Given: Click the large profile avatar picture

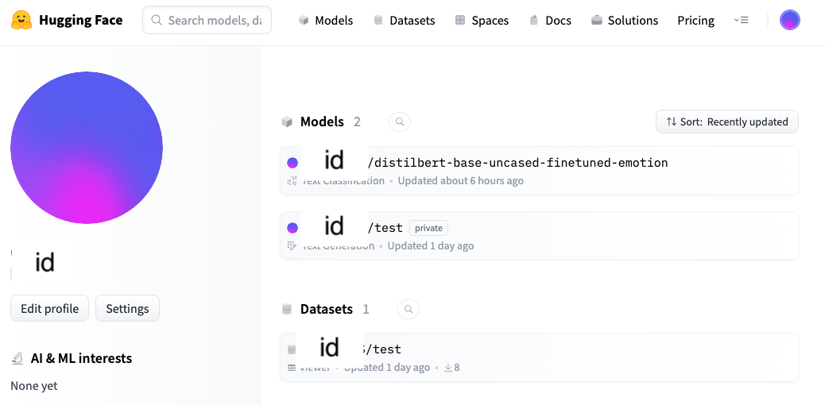Looking at the screenshot, I should coord(87,147).
